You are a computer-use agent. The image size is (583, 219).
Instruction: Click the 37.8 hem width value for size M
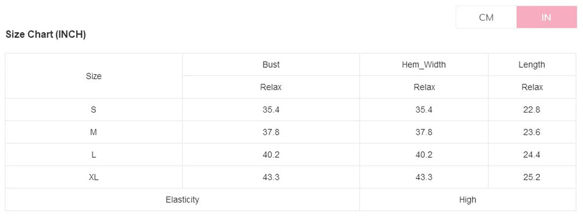coord(424,132)
